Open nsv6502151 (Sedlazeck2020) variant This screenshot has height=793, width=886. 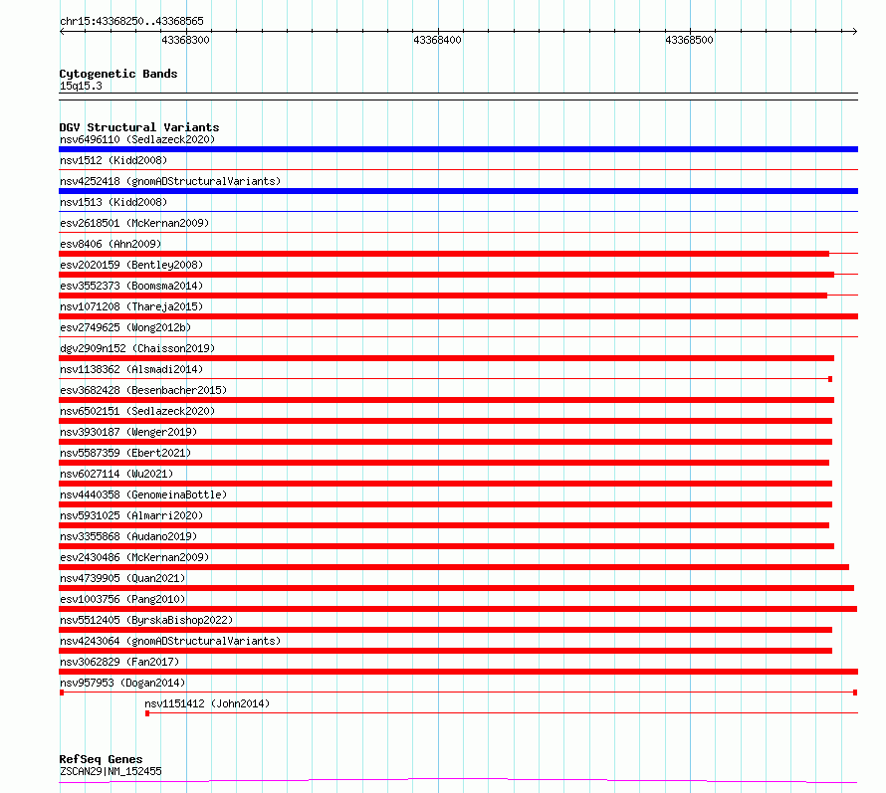point(137,411)
